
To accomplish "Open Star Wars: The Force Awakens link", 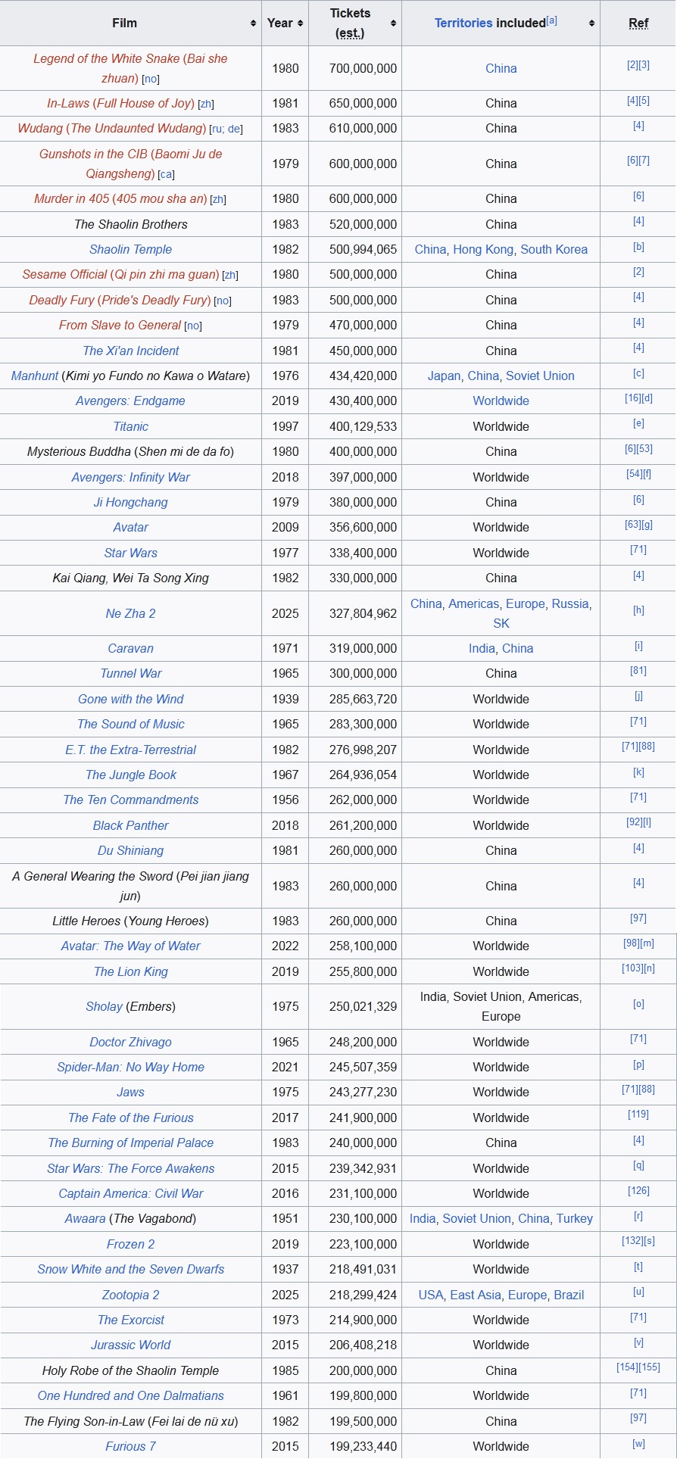I will coord(130,1168).
